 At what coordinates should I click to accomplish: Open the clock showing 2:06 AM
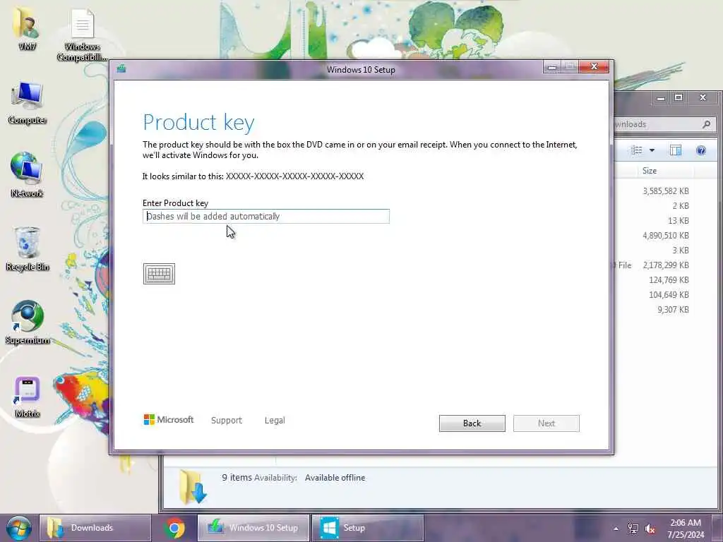point(686,528)
